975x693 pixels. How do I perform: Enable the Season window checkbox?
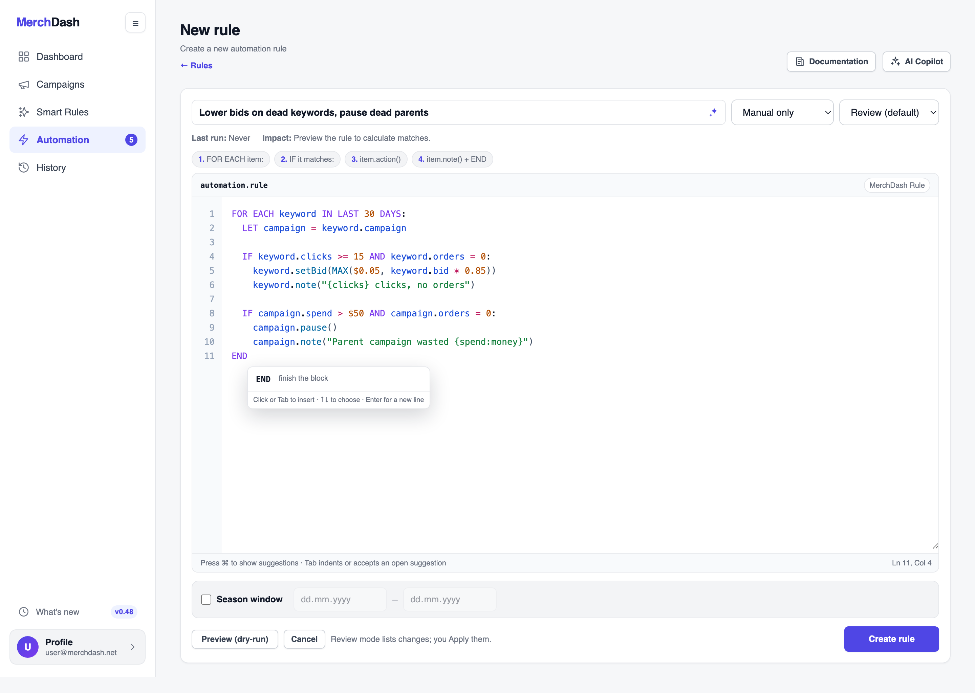point(206,600)
